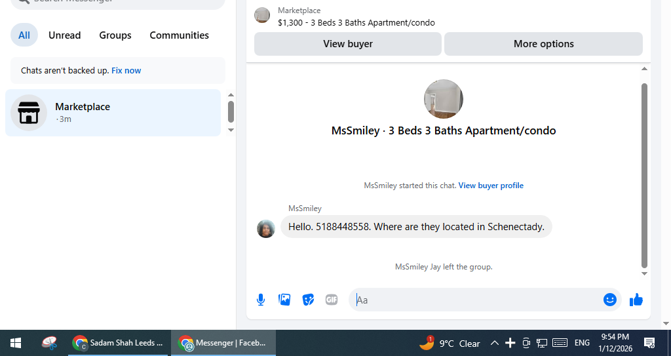
Task: Show hidden system tray icons
Action: 494,343
